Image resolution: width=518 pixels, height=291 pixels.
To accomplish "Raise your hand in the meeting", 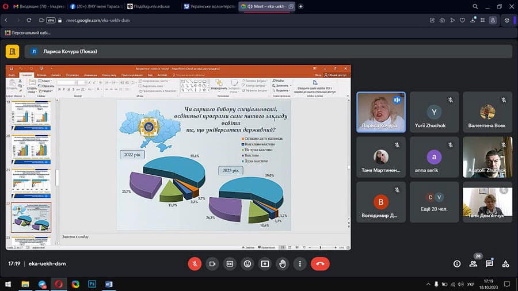I will pyautogui.click(x=283, y=263).
